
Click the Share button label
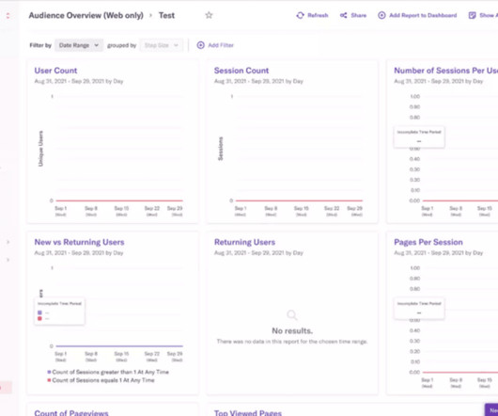(359, 15)
